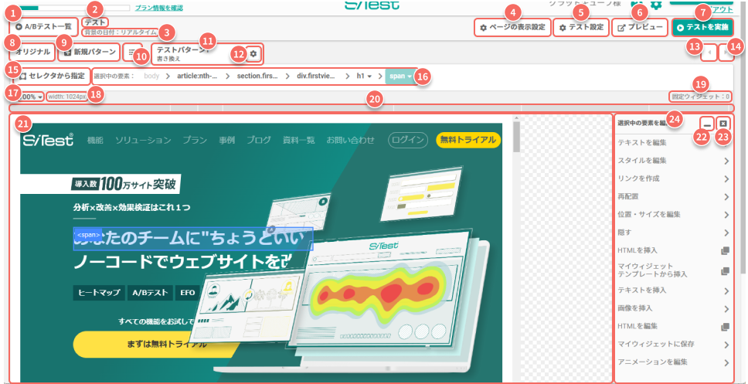Click the まずは無料トライアル button in preview

click(158, 344)
